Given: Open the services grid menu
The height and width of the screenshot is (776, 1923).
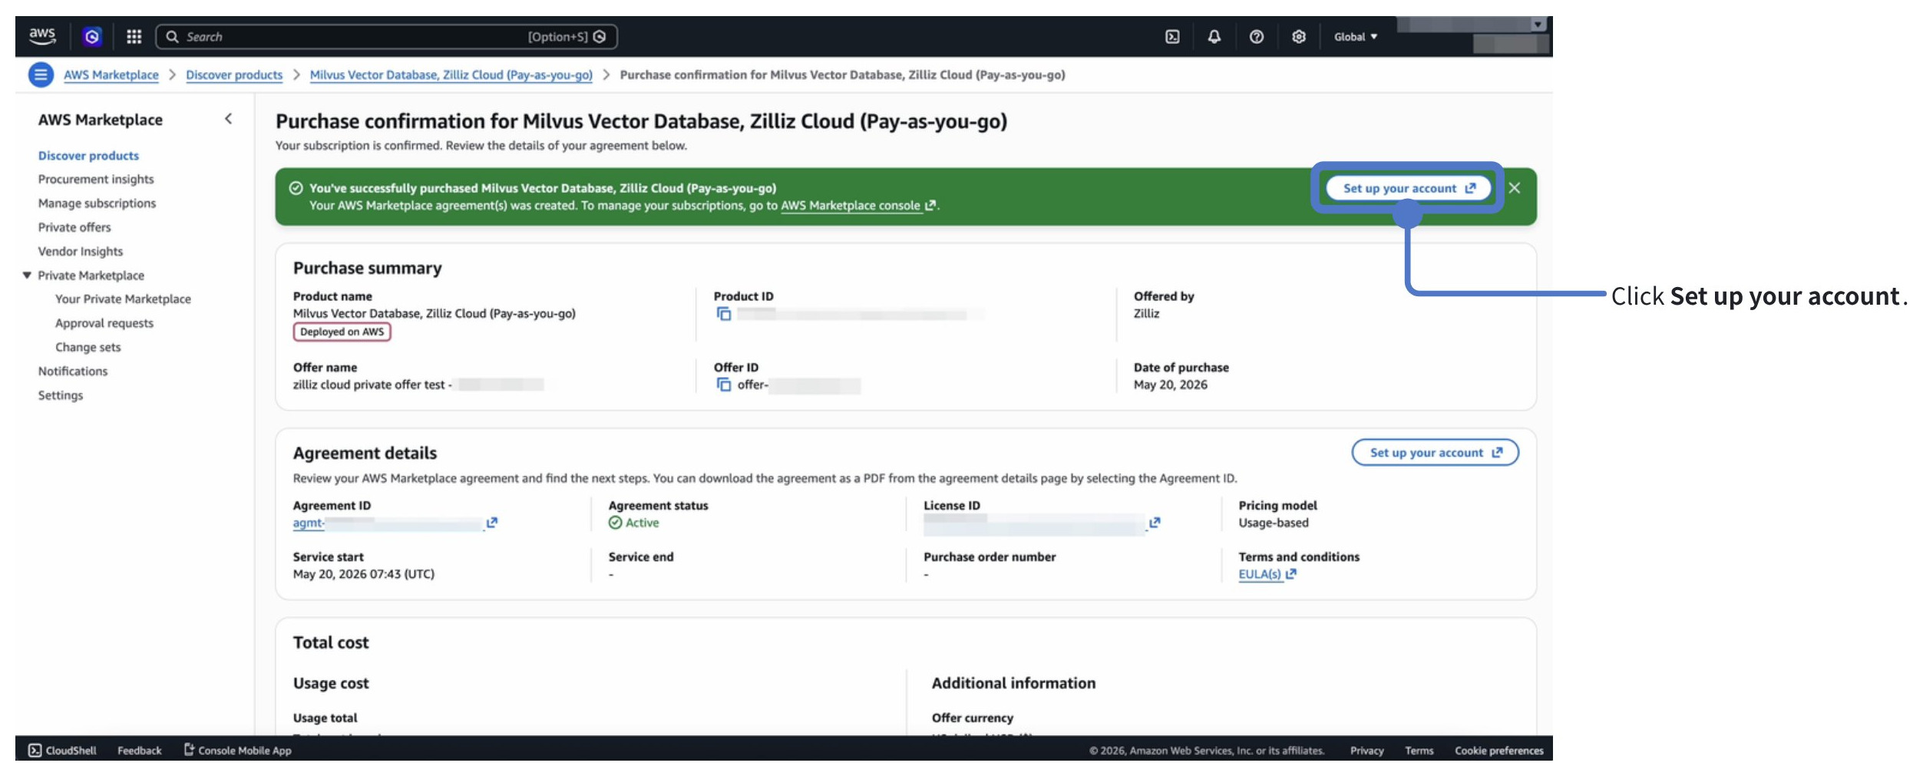Looking at the screenshot, I should point(134,36).
